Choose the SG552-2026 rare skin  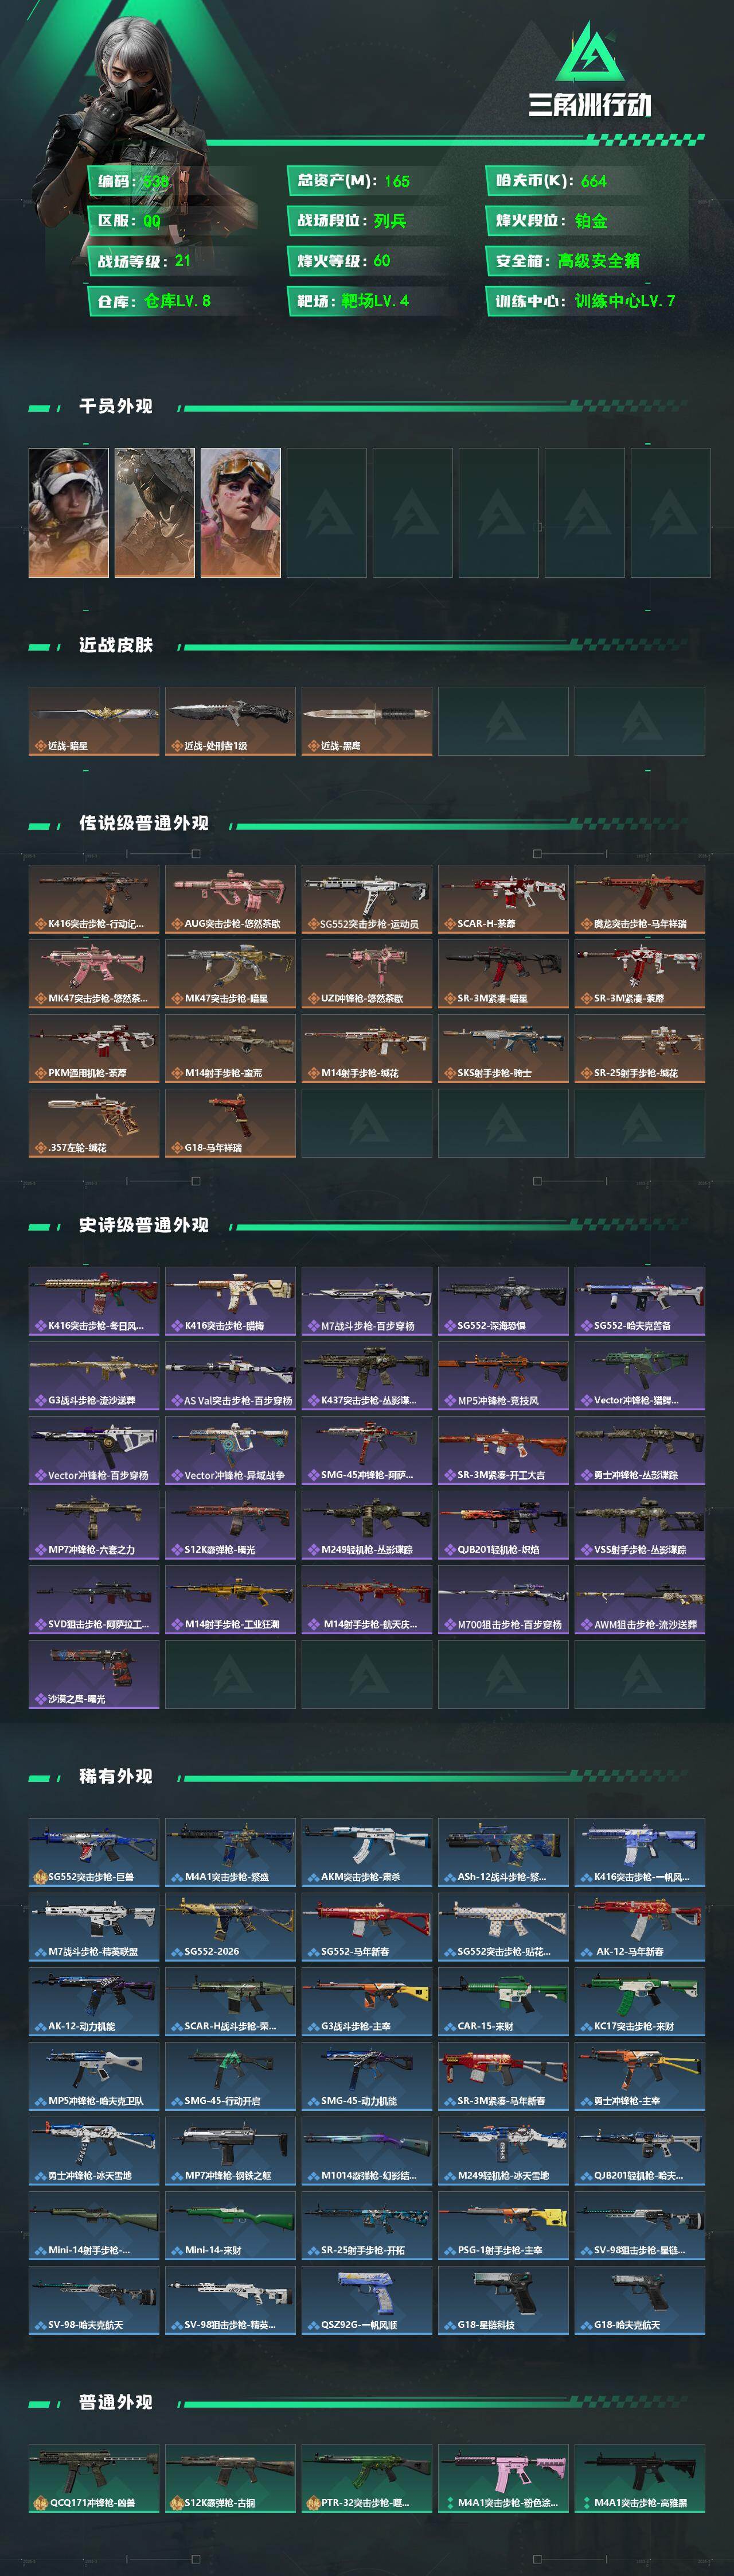(x=231, y=1927)
